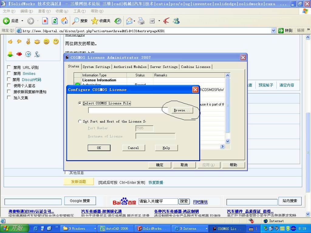
Task: Switch to the Combine Licenses tab
Action: 196,67
